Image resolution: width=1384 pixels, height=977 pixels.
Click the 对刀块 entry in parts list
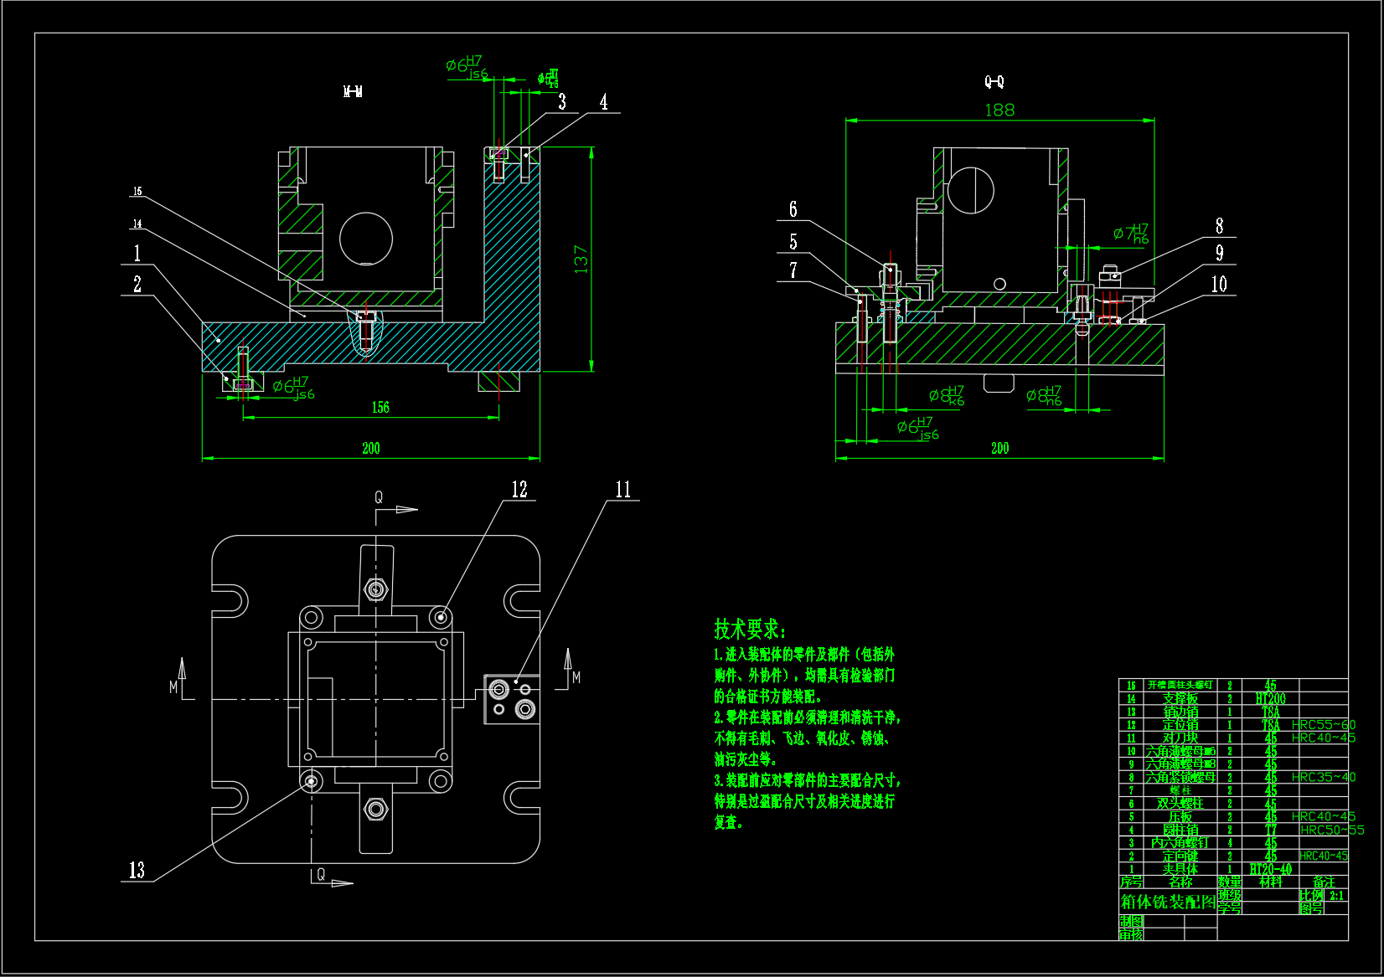[x=1180, y=738]
